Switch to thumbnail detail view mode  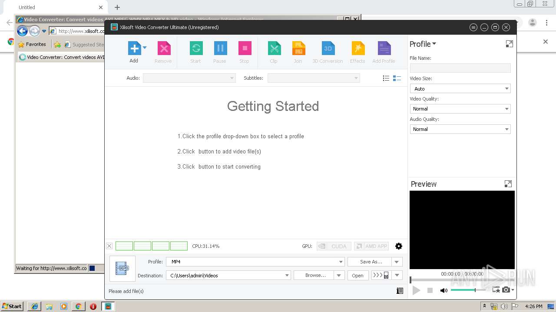[397, 78]
